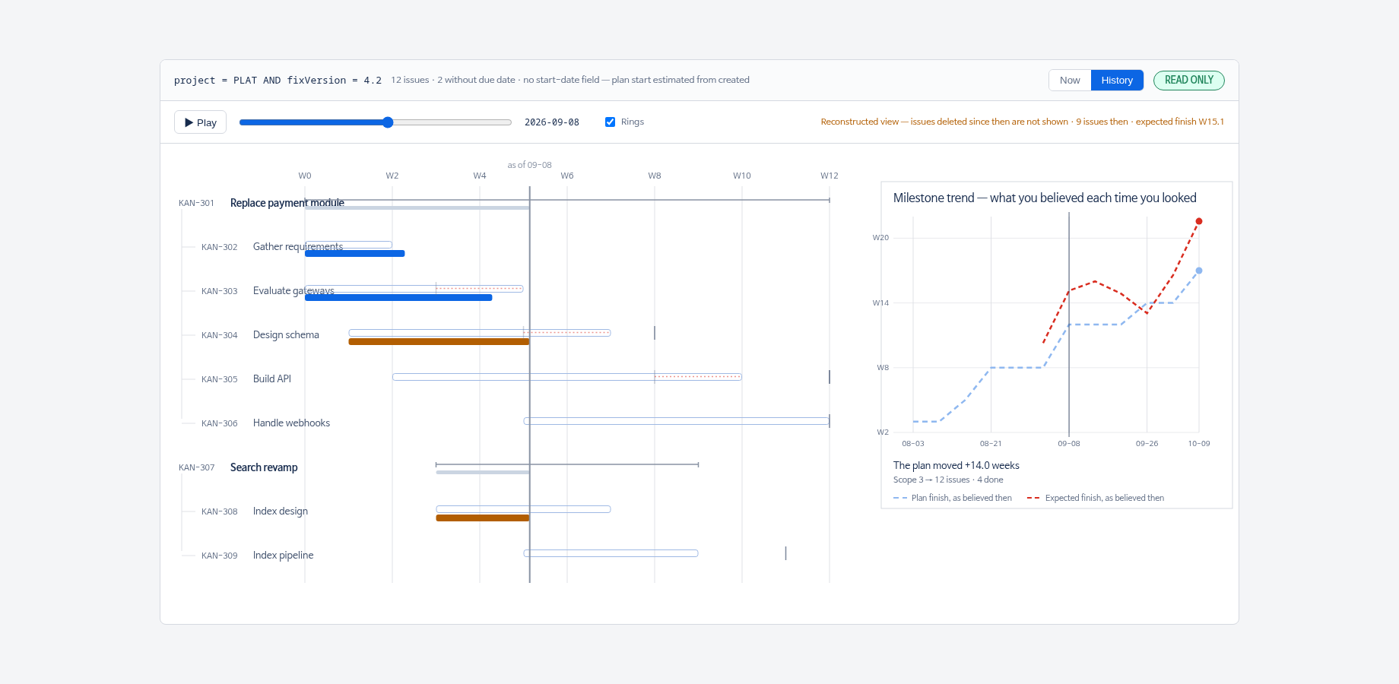Image resolution: width=1399 pixels, height=684 pixels.
Task: Click the Evaluate gateways blue actual bar
Action: tap(398, 298)
